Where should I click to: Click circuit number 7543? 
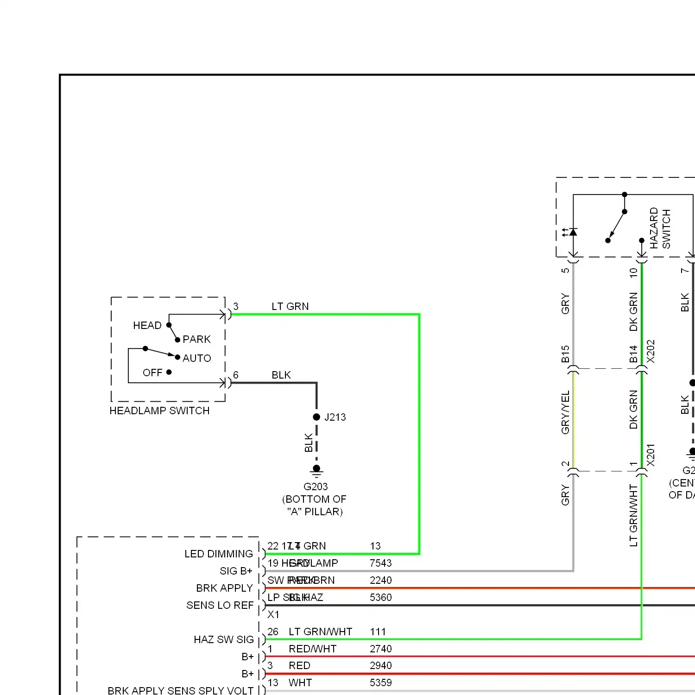381,563
